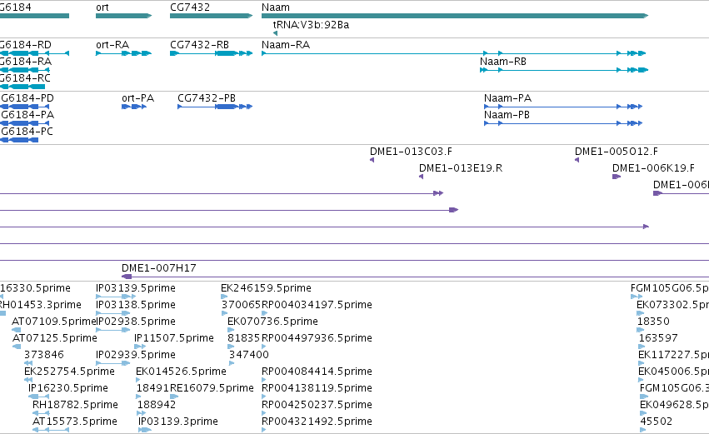Click IP03138.5prime EST

[x=136, y=305]
